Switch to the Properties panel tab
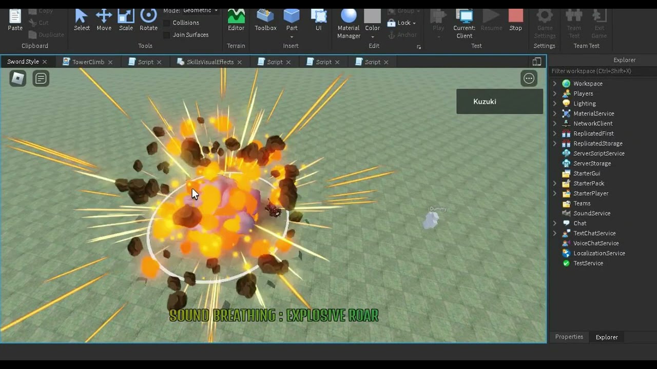The height and width of the screenshot is (369, 657). point(569,337)
